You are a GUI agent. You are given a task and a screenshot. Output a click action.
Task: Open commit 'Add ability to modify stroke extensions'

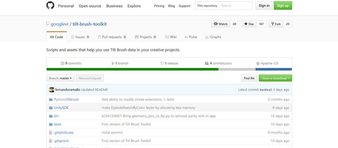coord(138,99)
